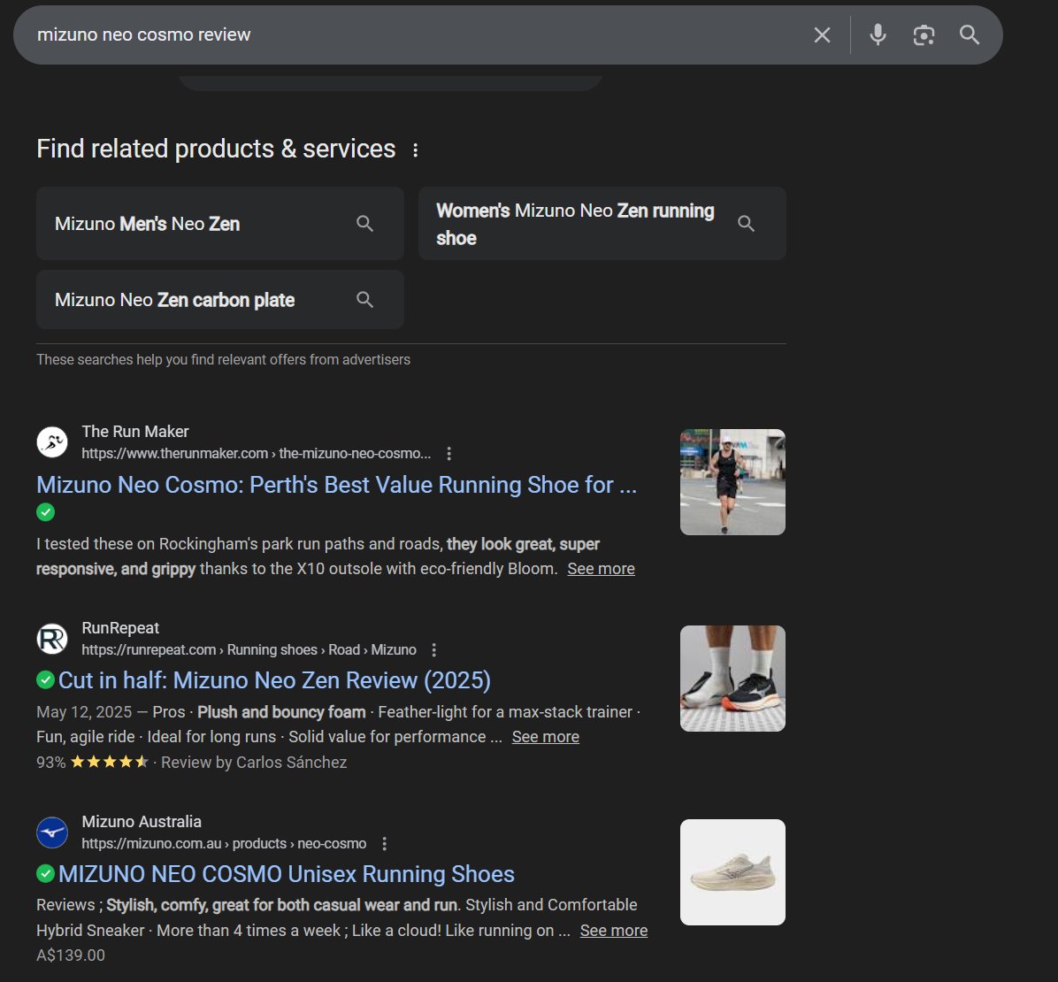Open search by image camera icon
Screen dimensions: 1058x982
click(x=924, y=35)
